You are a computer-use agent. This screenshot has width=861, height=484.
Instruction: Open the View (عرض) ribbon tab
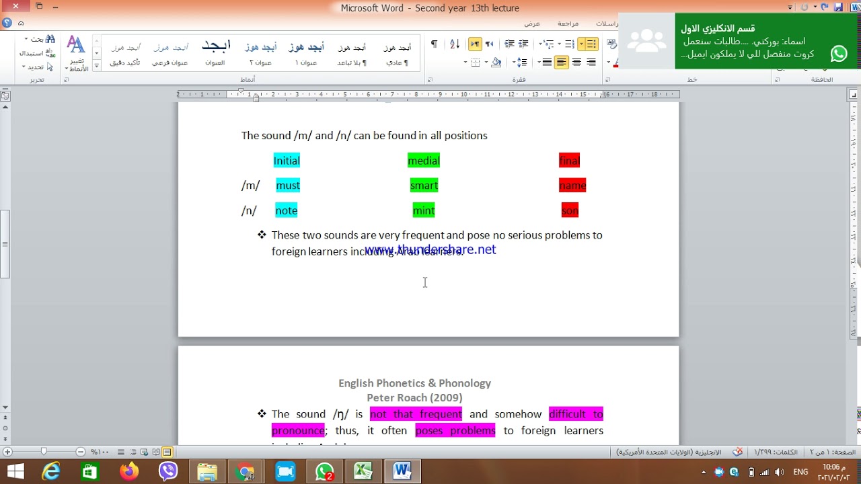[x=532, y=24]
